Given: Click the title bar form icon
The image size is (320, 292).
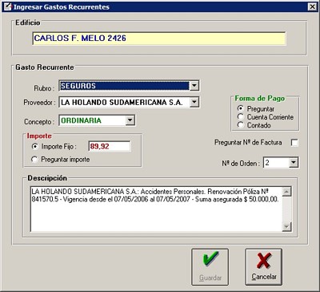Looking at the screenshot, I should click(8, 6).
